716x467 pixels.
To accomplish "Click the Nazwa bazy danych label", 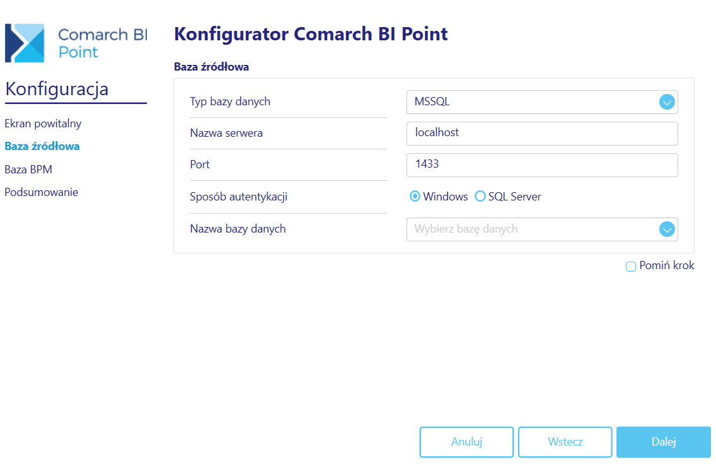I will pos(238,229).
